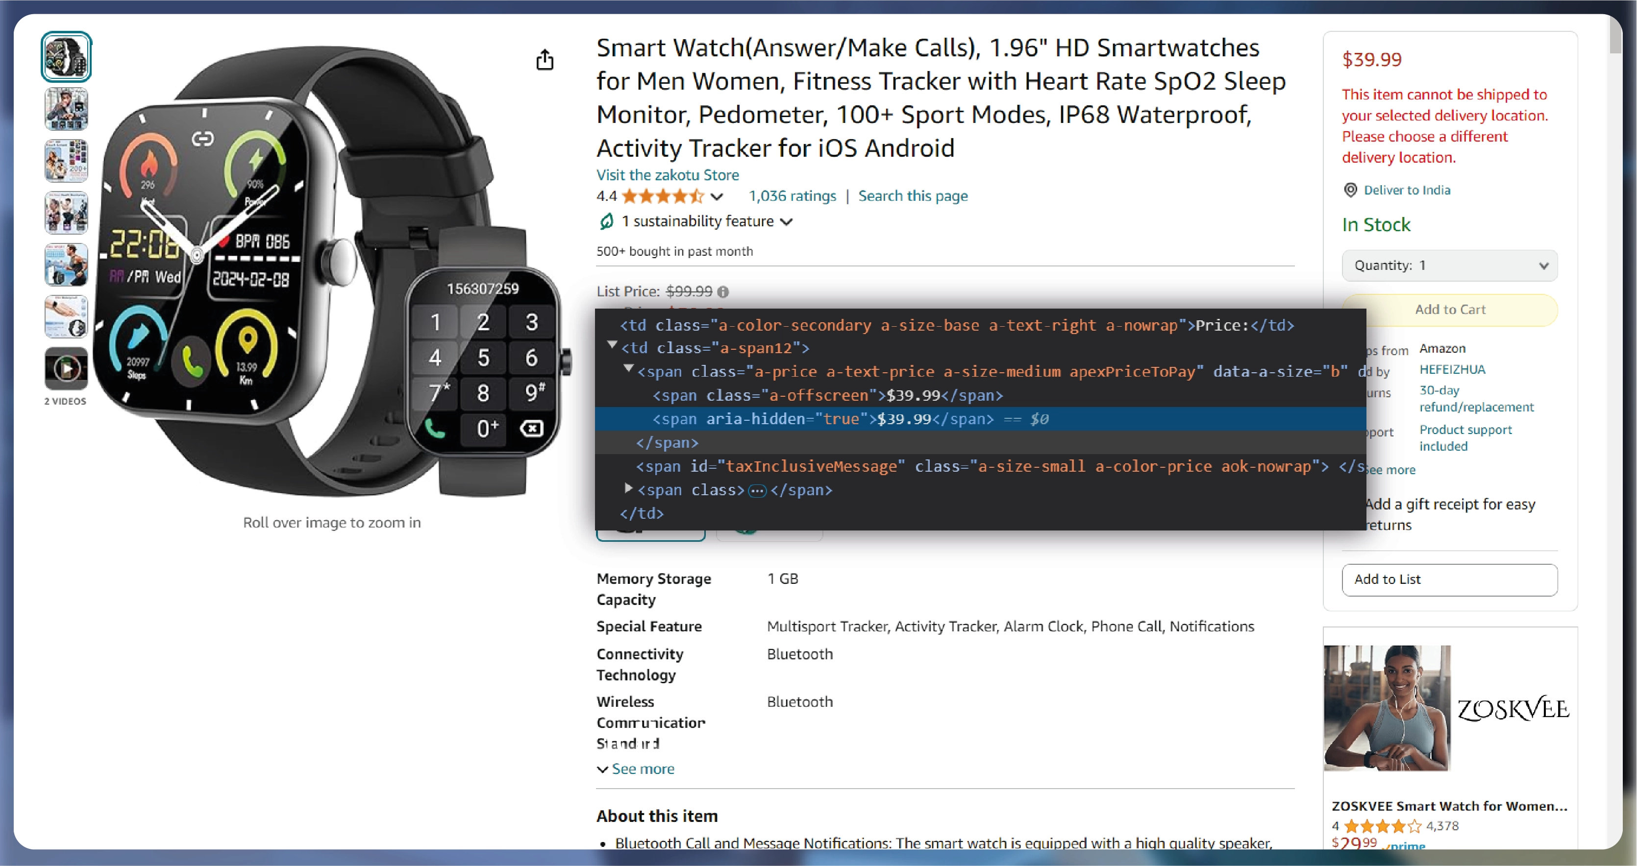Open the 1,036 ratings link
The image size is (1637, 866).
(793, 195)
